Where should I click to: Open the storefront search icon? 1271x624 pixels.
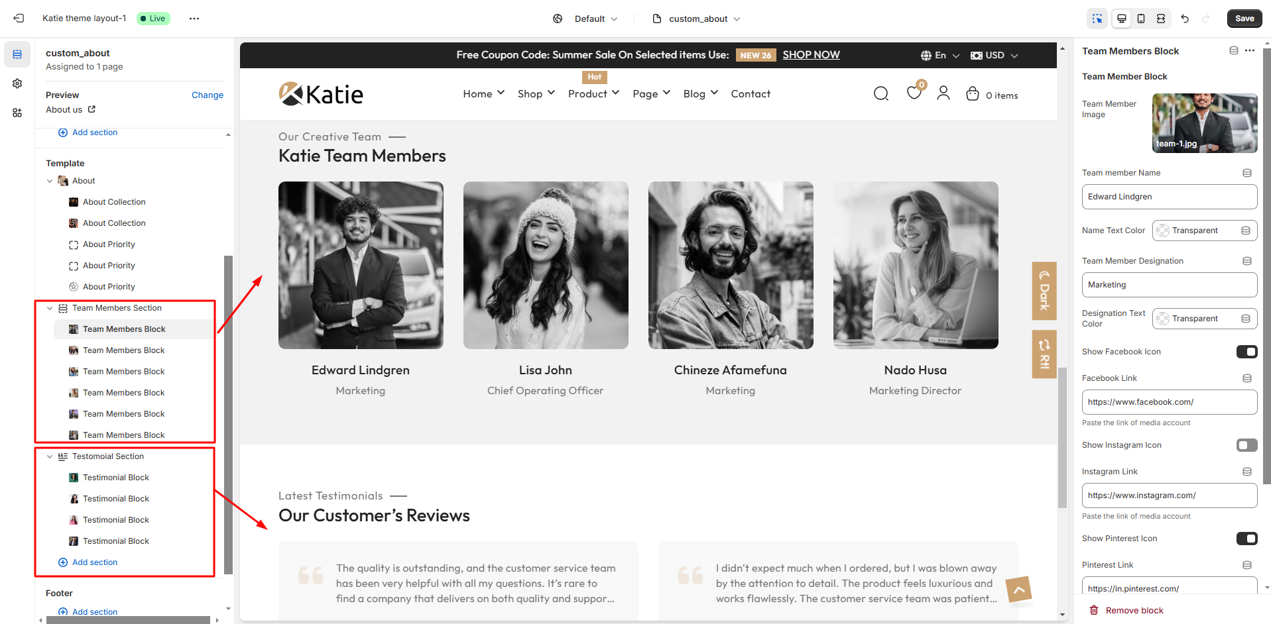880,94
